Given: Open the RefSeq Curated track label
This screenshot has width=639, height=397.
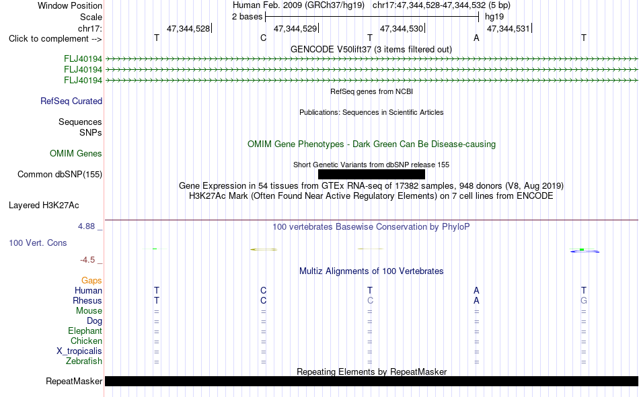Looking at the screenshot, I should click(x=71, y=101).
